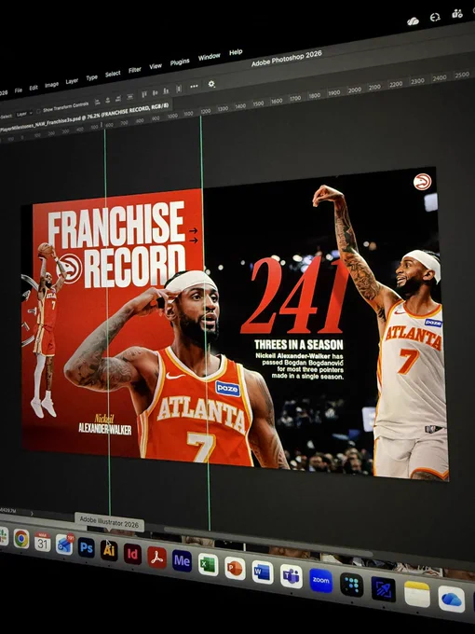Click the horizontal scrollbar below the canvas
The height and width of the screenshot is (634, 475).
click(266, 540)
